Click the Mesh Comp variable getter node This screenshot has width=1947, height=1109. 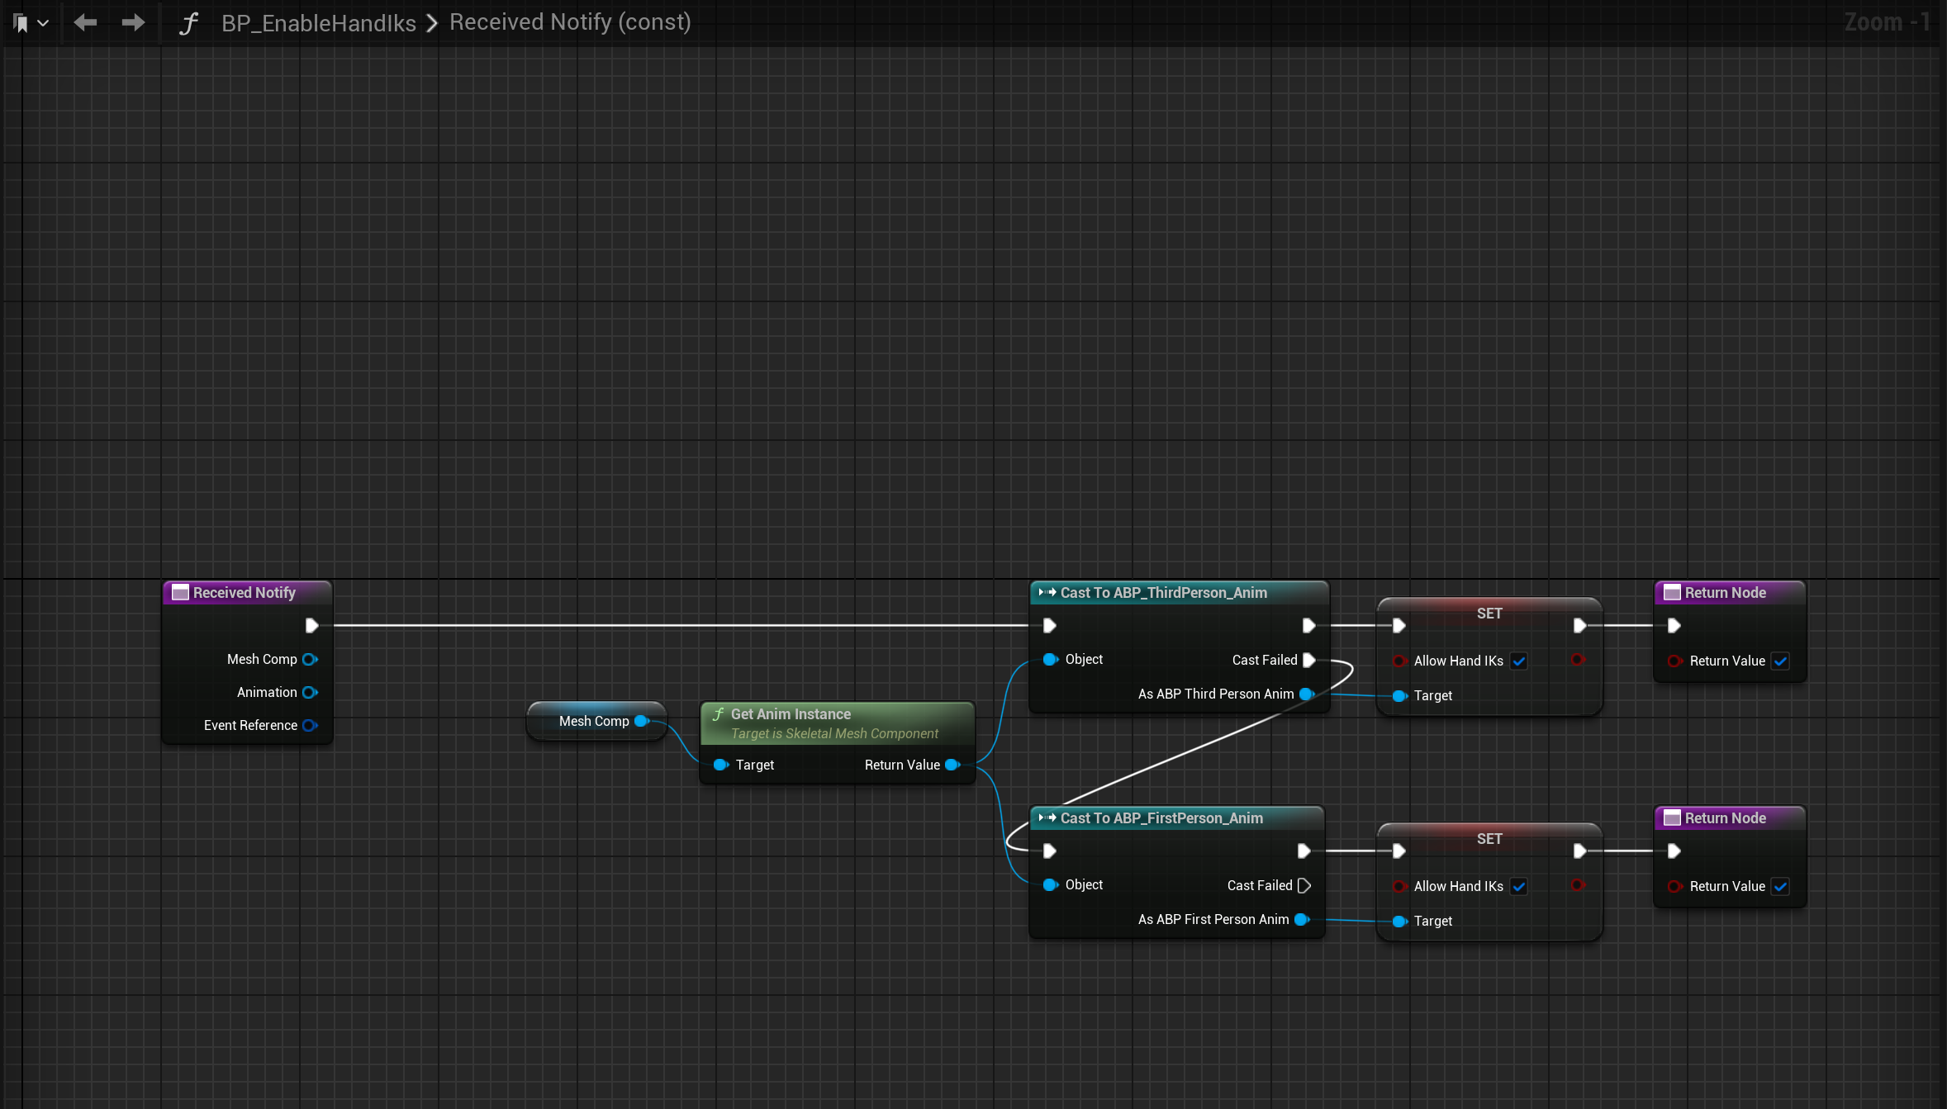593,721
